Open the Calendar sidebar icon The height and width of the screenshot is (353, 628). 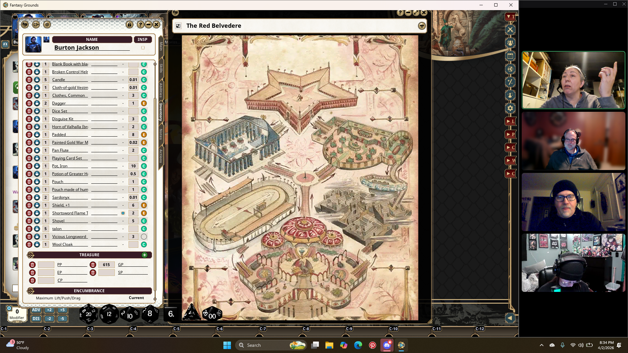[x=510, y=56]
